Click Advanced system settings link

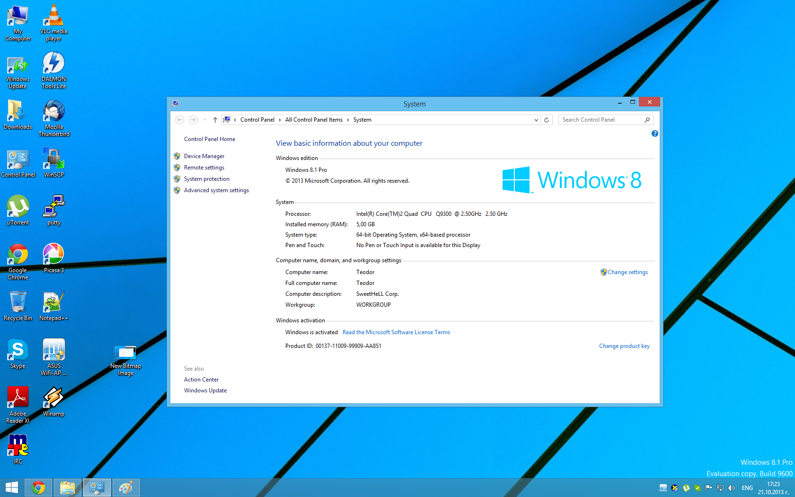point(216,190)
